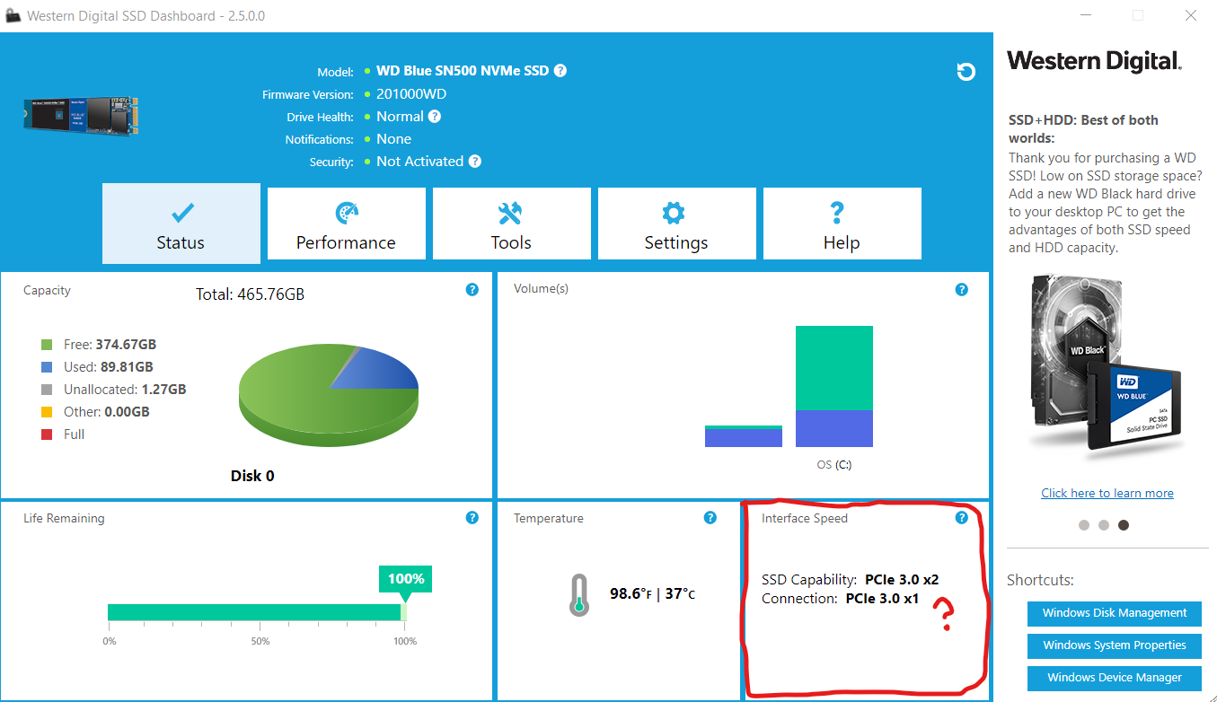Click the 'Shortcuts:' heading
The width and height of the screenshot is (1217, 702).
[x=1040, y=581]
